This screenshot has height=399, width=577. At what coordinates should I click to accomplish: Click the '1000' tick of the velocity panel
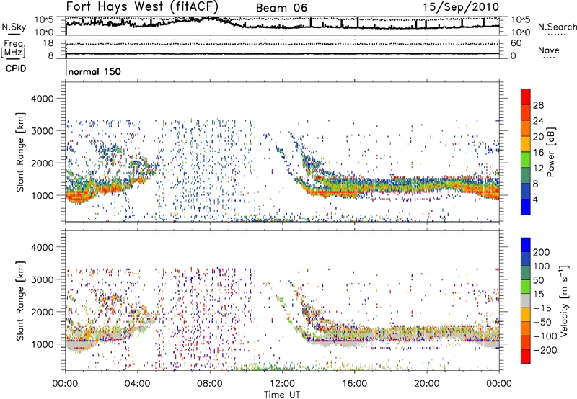click(43, 344)
